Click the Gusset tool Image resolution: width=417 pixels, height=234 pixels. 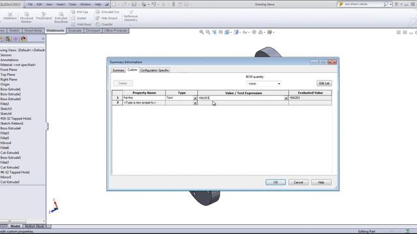point(79,18)
